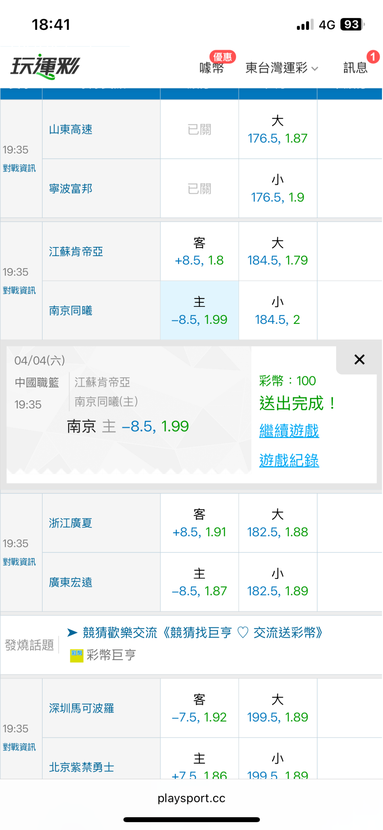
Task: Select 大 199.5, 1.89 for 深圳馬可波羅
Action: [x=278, y=708]
